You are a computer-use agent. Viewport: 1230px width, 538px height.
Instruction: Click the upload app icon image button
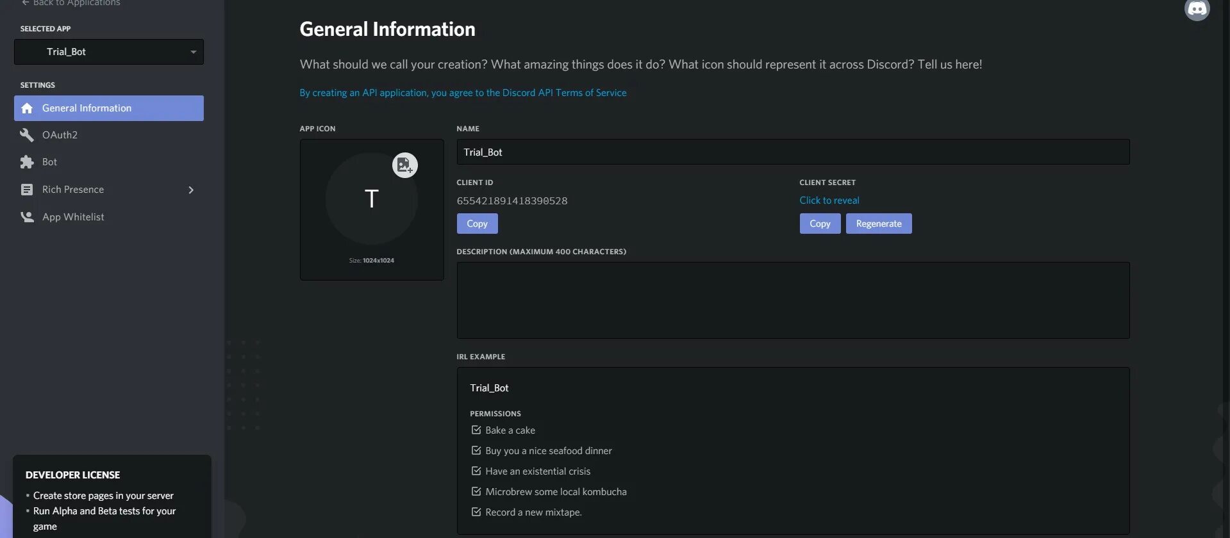[404, 165]
